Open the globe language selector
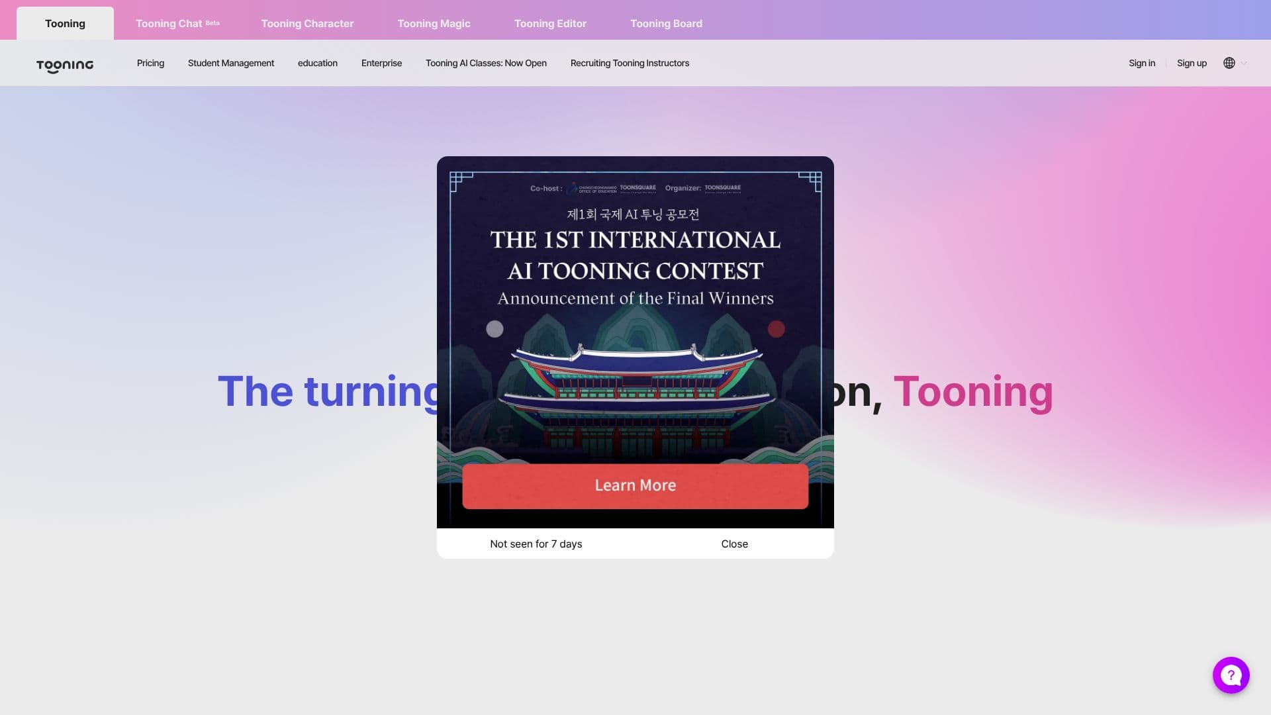The image size is (1271, 715). [1229, 63]
